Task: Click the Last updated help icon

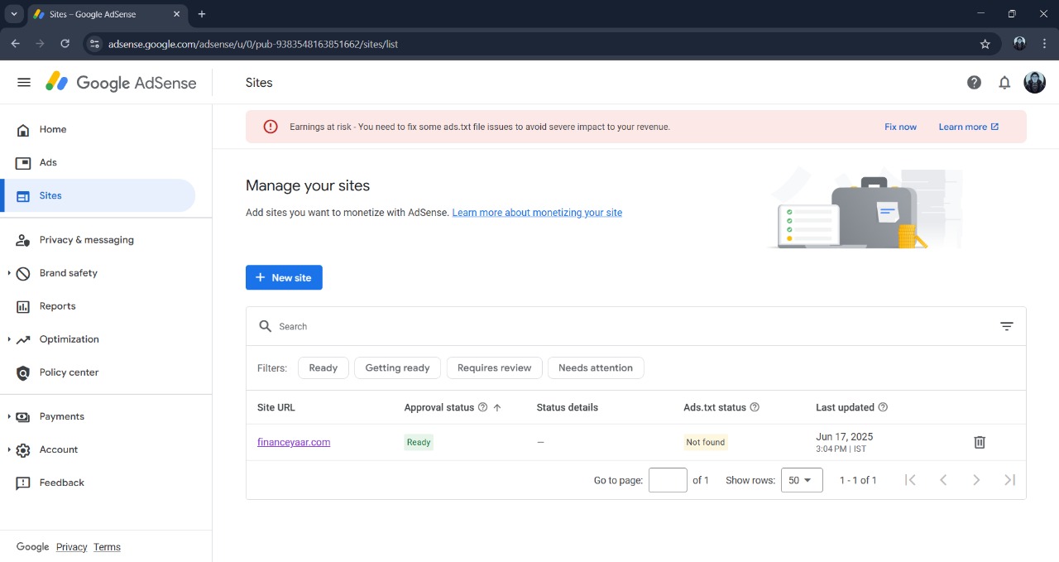Action: [x=883, y=407]
